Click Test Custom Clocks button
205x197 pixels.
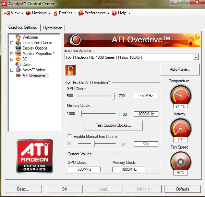click(x=113, y=125)
